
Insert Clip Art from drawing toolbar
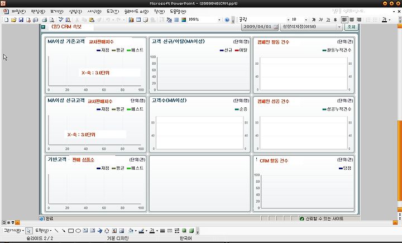114,231
